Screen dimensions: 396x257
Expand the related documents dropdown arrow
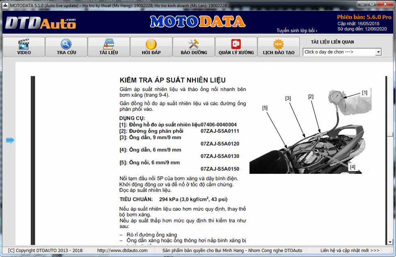click(378, 52)
